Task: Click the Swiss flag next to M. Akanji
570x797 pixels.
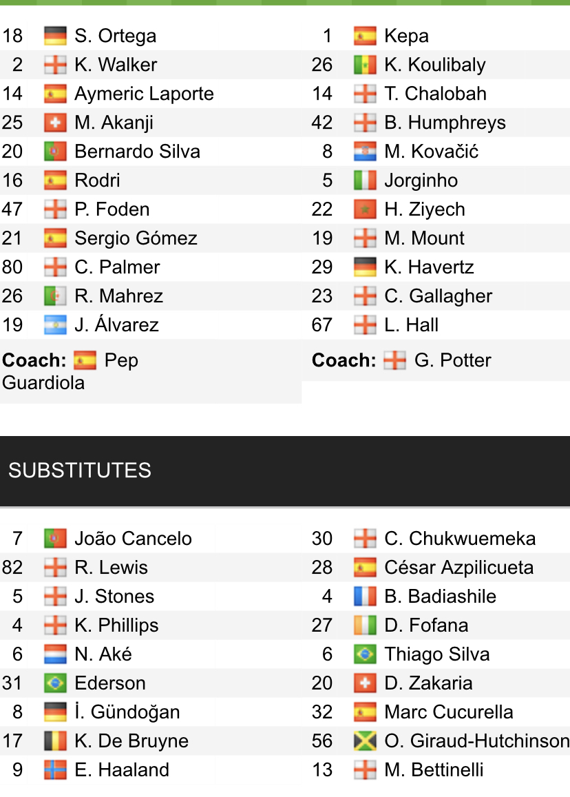Action: (55, 123)
